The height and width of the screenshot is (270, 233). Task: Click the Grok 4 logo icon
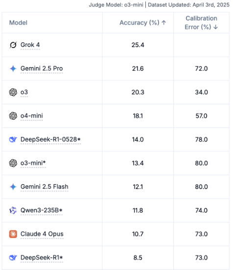click(x=13, y=45)
